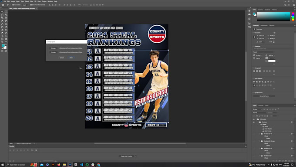Select the Rectangular Marquee tool
Screen dimensions: 296x167
coord(6,11)
